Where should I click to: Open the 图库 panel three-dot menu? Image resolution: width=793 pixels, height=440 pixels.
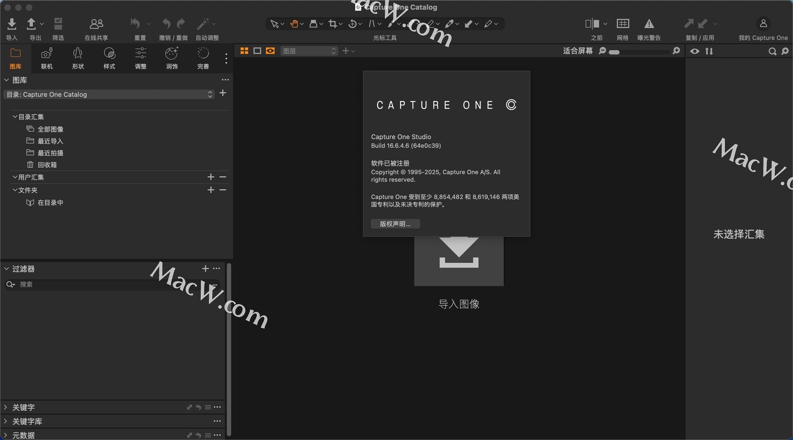point(225,80)
